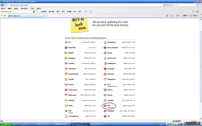This screenshot has height=126, width=202.
Task: Open the Help menu (H)
Action: click(x=39, y=9)
